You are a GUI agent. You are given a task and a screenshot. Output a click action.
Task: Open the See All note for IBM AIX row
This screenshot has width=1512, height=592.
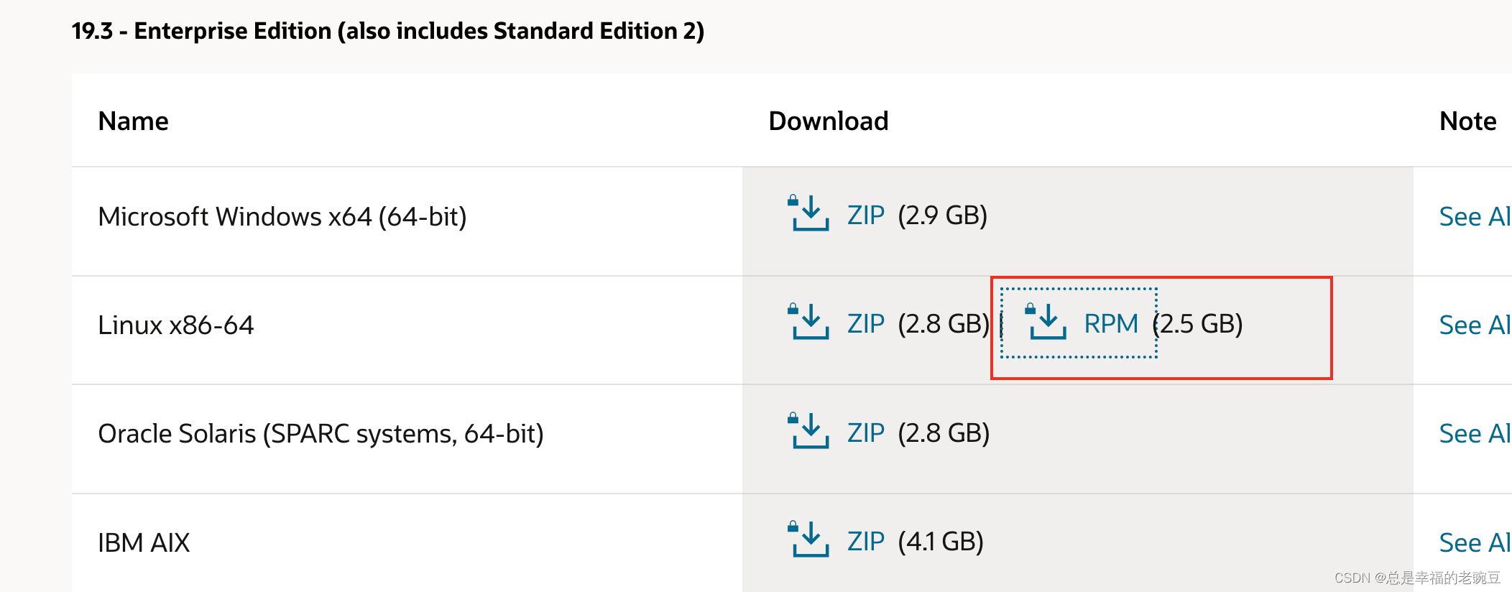pos(1475,543)
